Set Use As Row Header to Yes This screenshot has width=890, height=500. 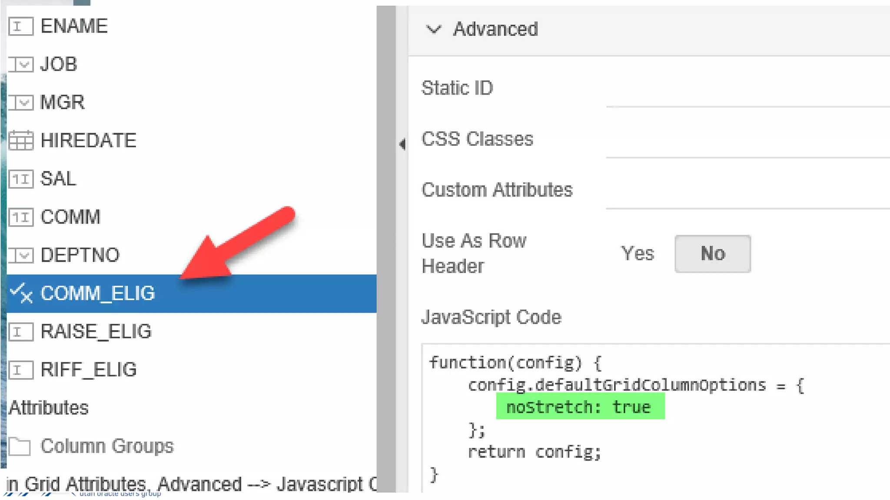pyautogui.click(x=637, y=253)
